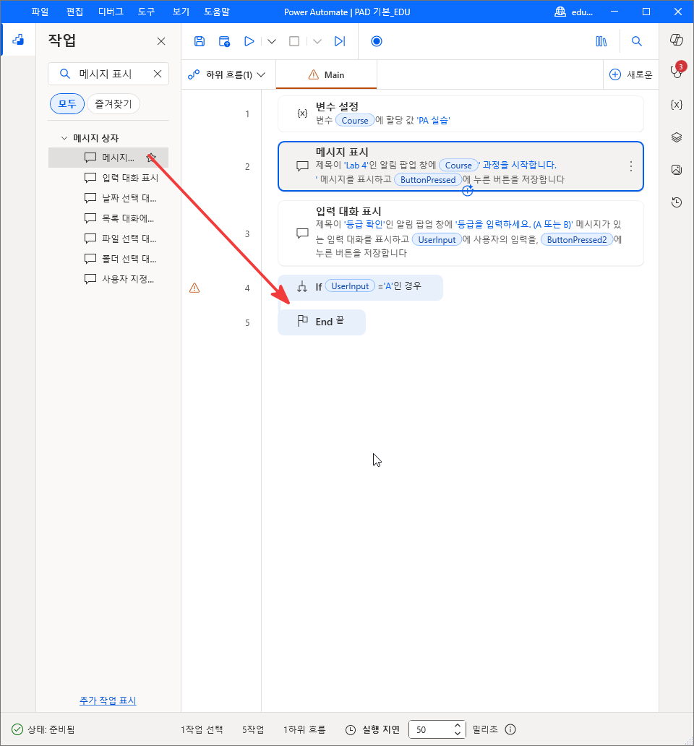Select the If UserInput ='A' step
694x746 pixels.
point(360,288)
